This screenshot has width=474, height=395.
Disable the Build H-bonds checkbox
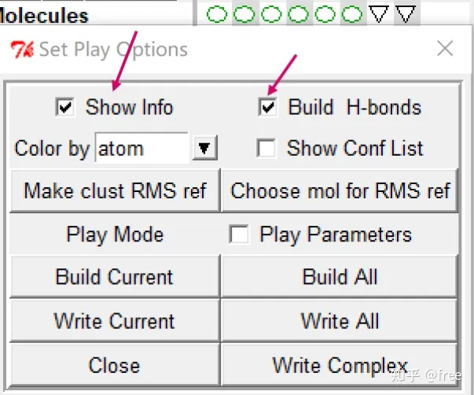tap(268, 107)
